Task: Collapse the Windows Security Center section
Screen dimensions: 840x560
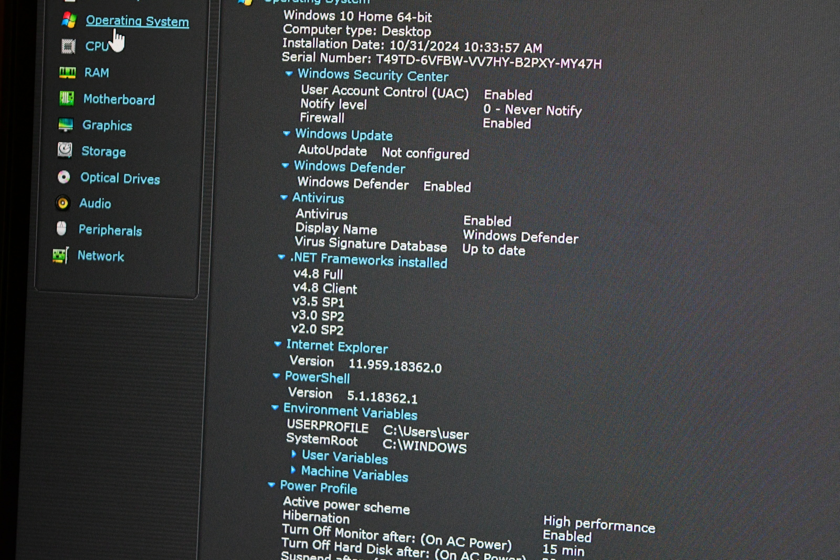Action: 289,73
